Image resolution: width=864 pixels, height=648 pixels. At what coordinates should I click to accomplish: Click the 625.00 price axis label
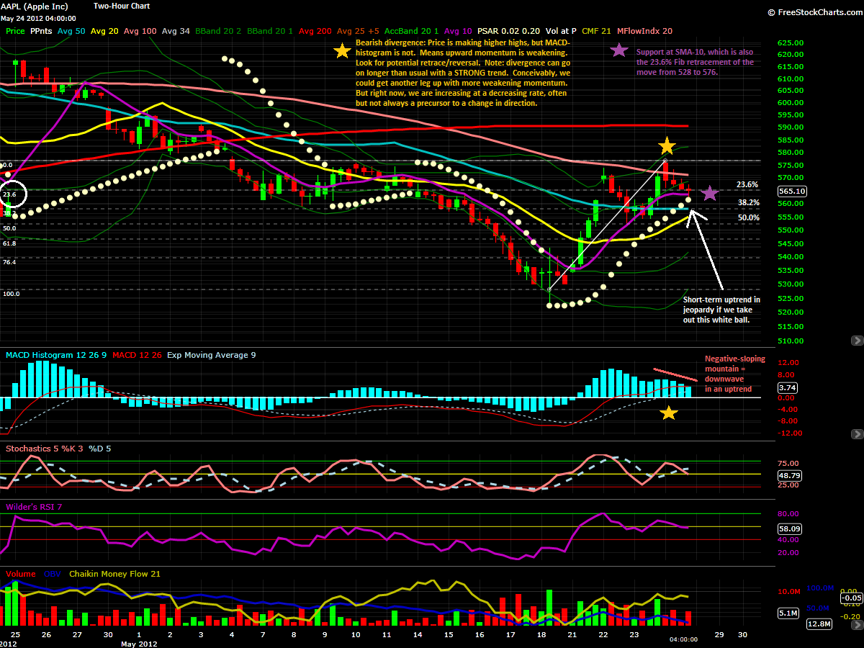pyautogui.click(x=791, y=43)
